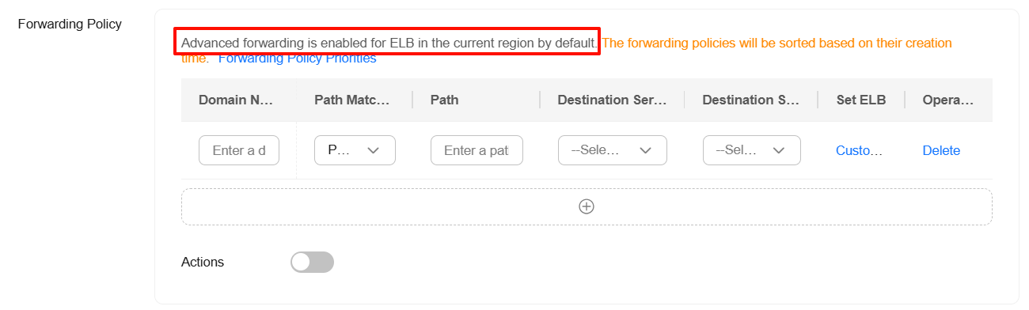Click the Destination Ser... column header

(x=612, y=100)
